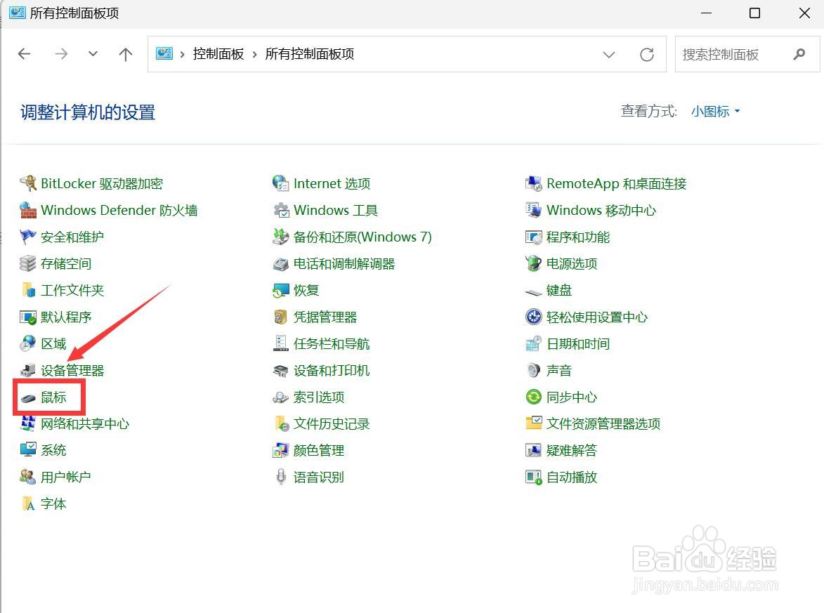Click the 恢复 recovery icon

(x=280, y=291)
